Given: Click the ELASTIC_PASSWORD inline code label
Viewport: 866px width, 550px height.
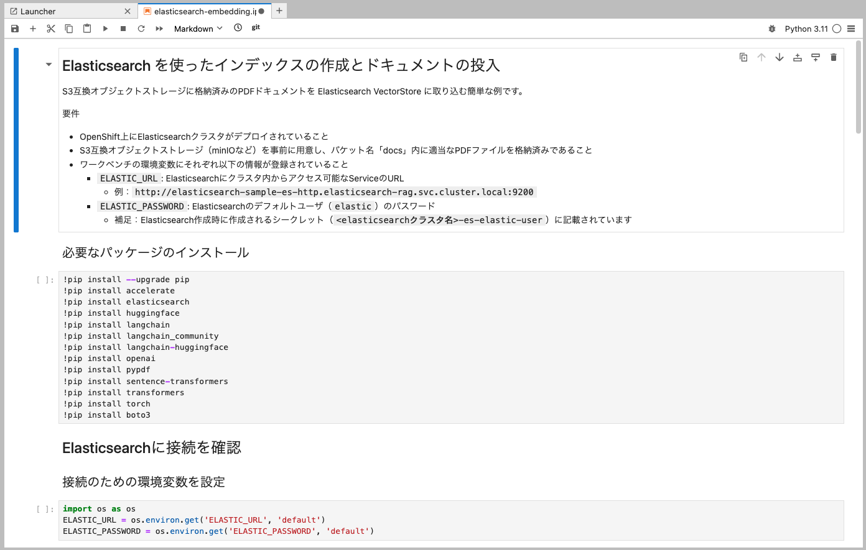Looking at the screenshot, I should pyautogui.click(x=142, y=206).
